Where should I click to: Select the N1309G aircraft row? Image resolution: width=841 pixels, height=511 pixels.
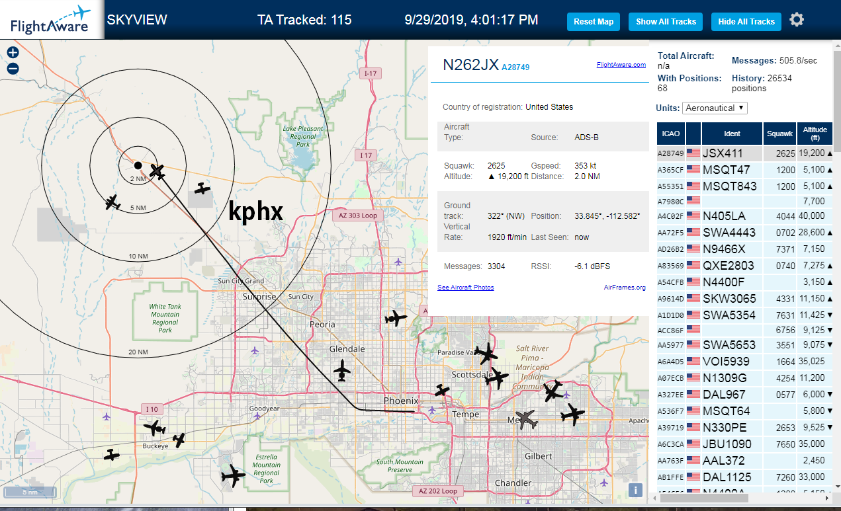pos(744,377)
